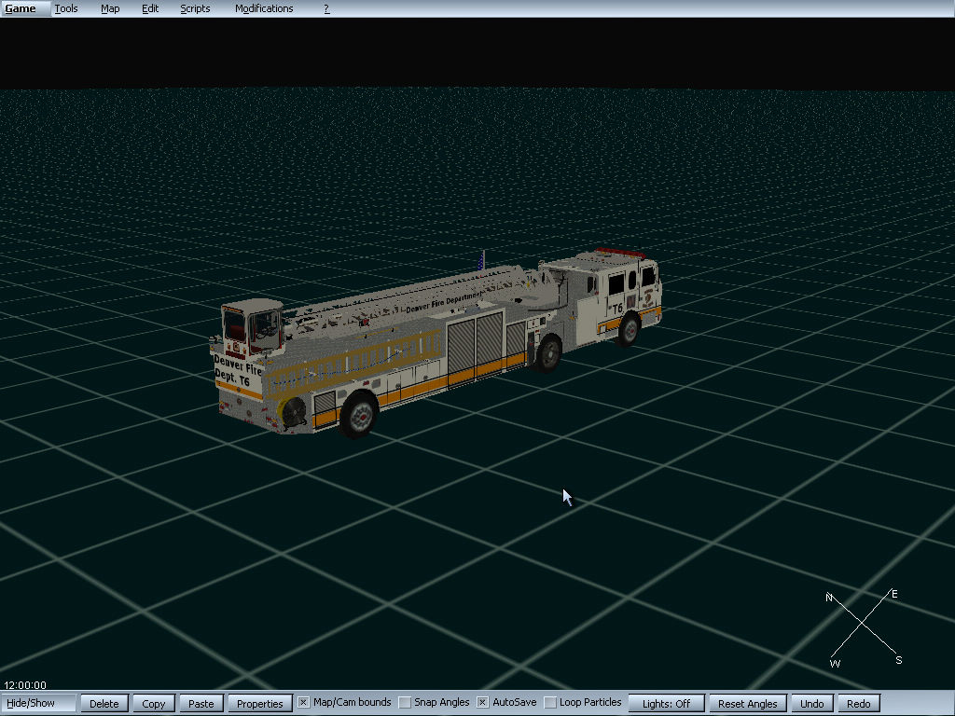
Task: Open the Edit menu
Action: click(x=150, y=8)
